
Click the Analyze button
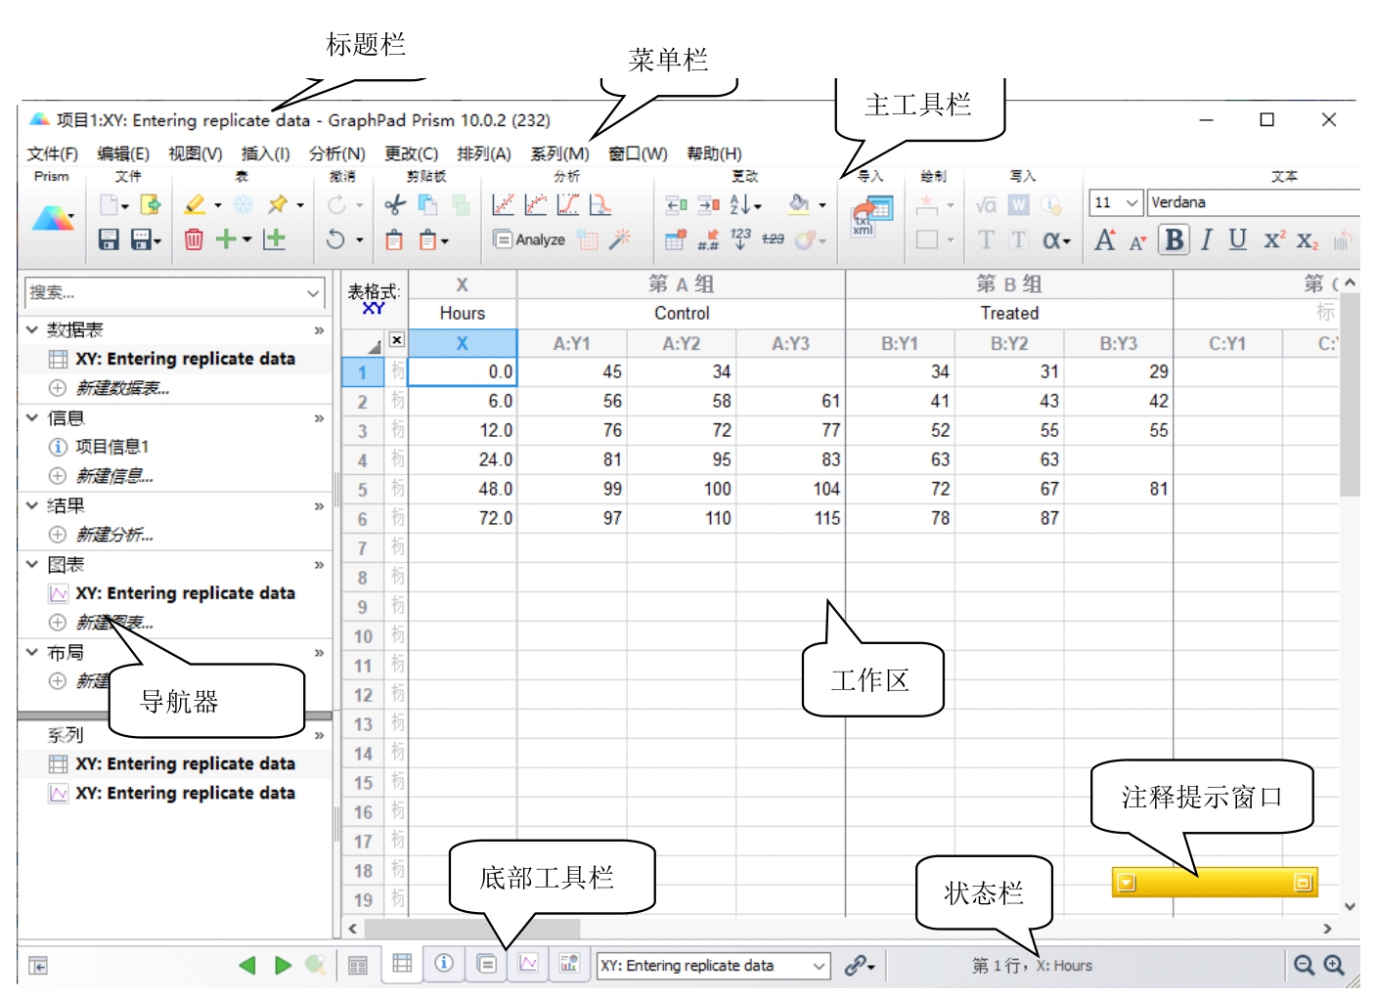point(530,239)
